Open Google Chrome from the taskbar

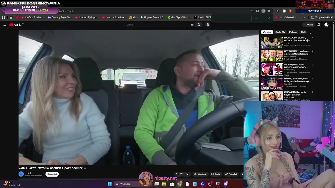(180, 184)
